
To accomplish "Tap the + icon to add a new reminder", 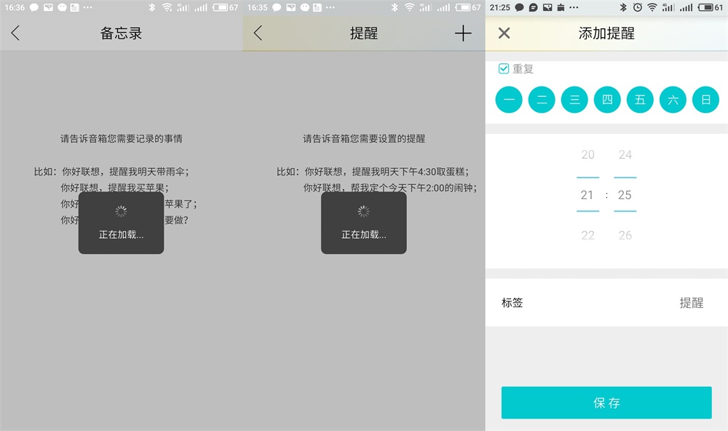I will (x=464, y=33).
